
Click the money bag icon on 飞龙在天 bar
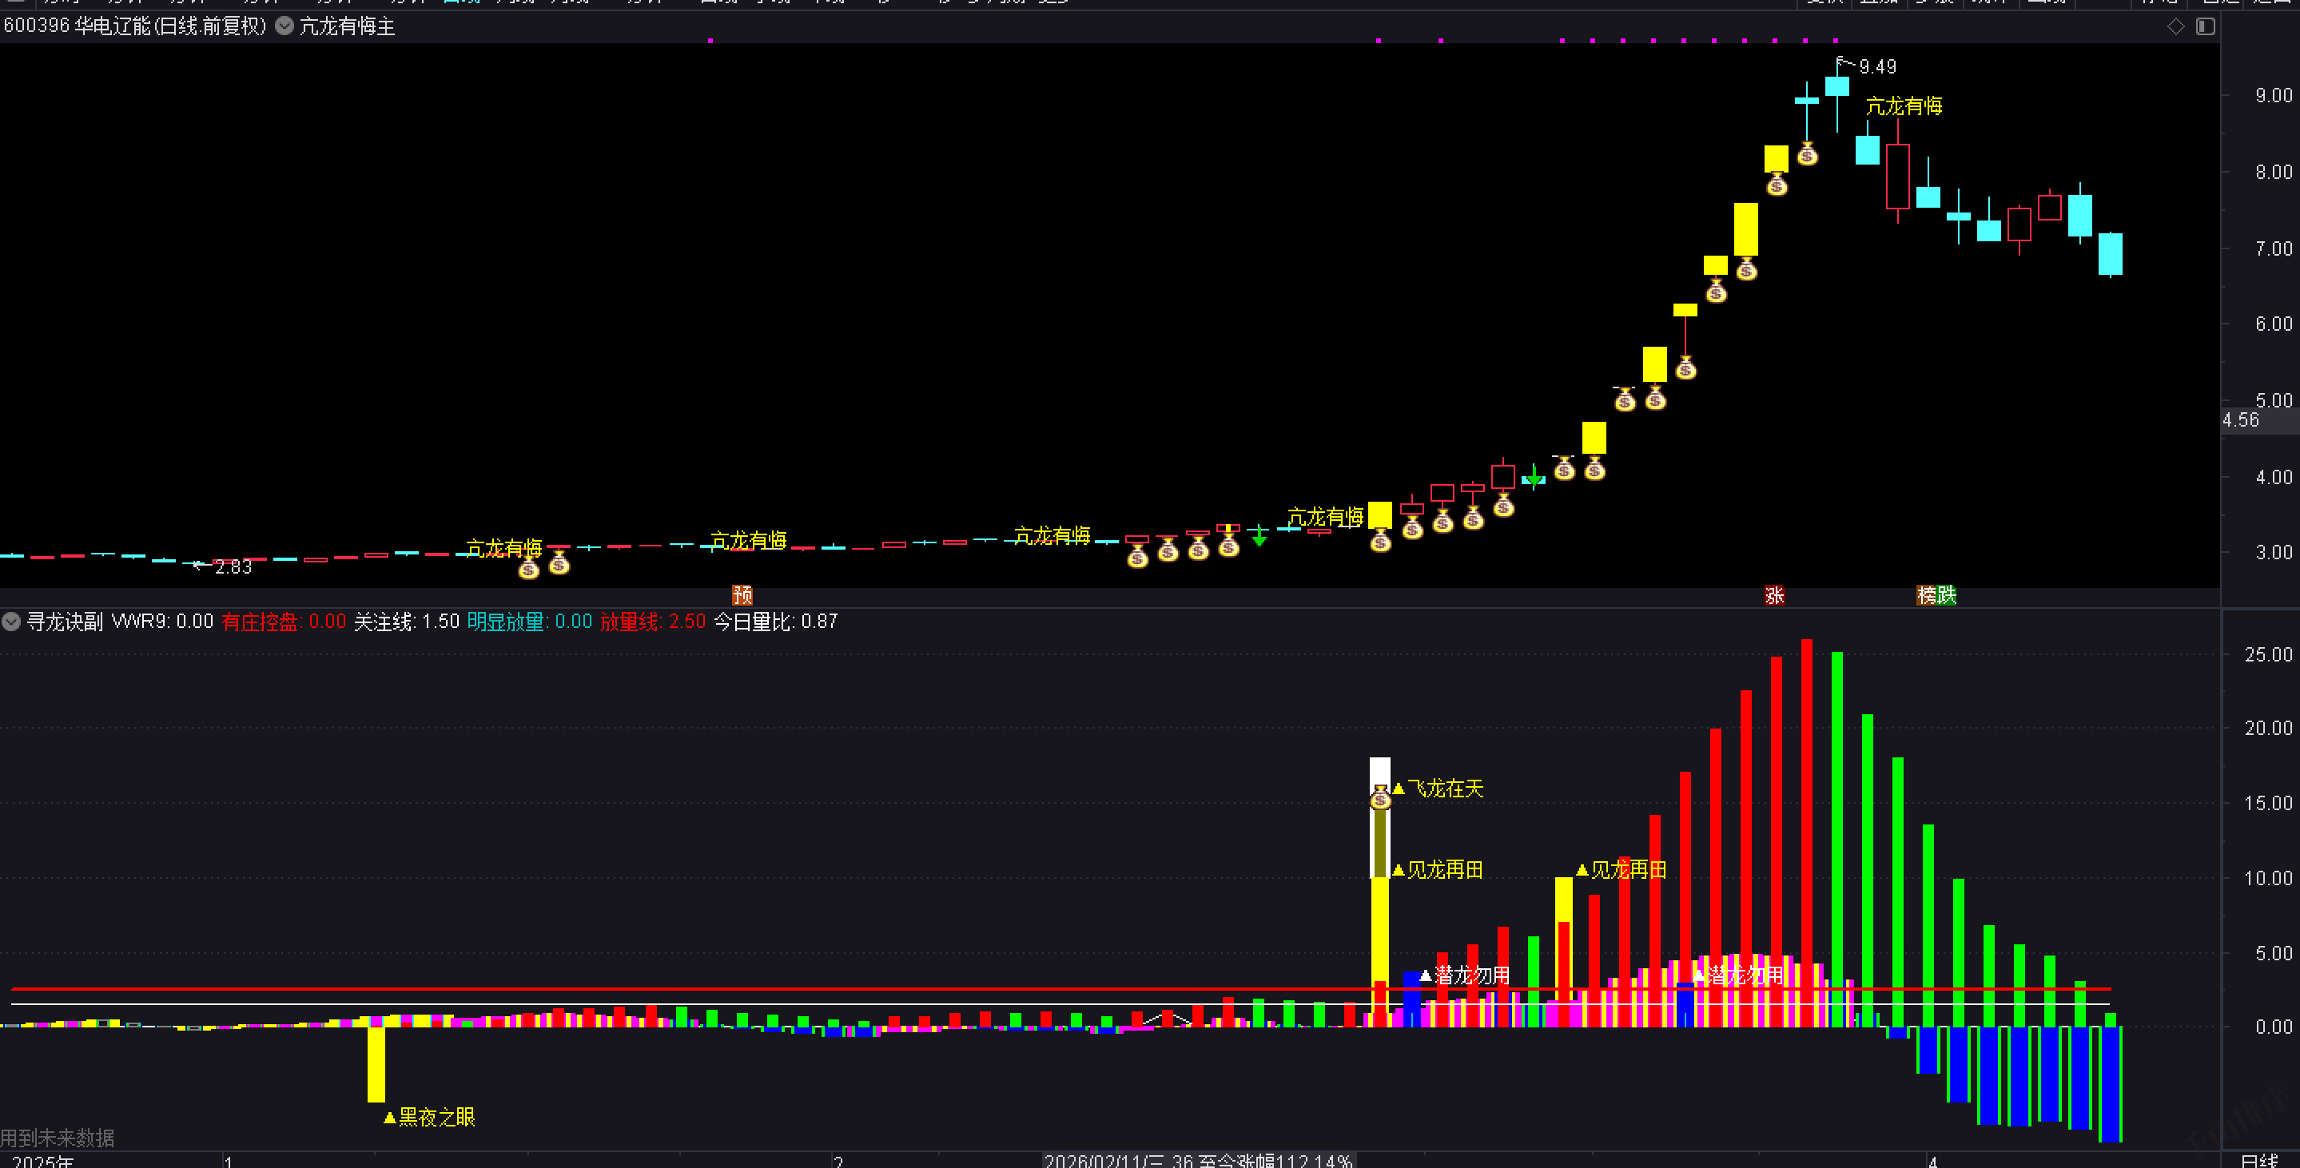(1380, 797)
